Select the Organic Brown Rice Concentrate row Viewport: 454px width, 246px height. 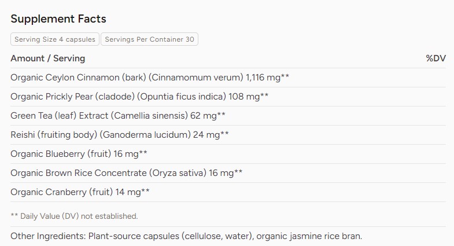pos(228,173)
